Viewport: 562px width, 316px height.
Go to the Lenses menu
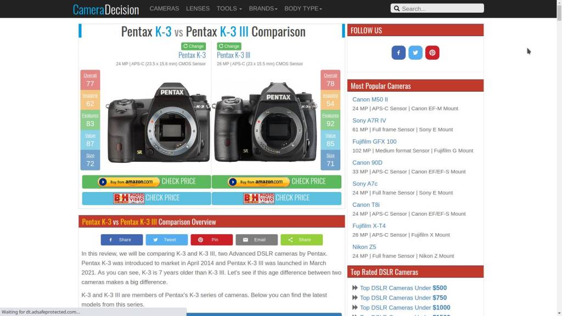click(x=198, y=9)
